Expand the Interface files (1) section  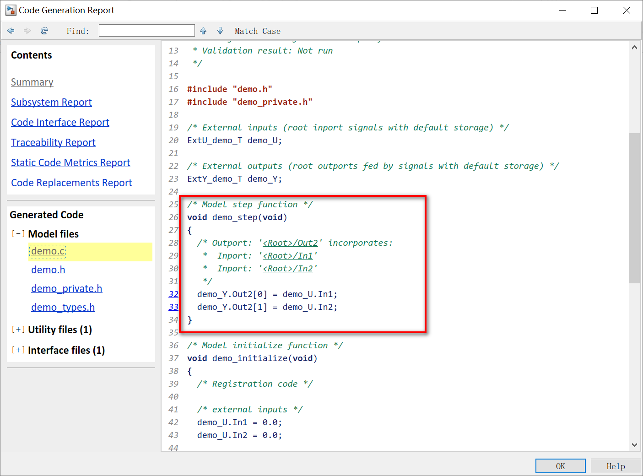click(18, 350)
